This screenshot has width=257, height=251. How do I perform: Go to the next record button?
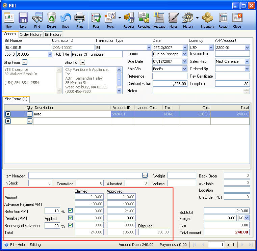tap(242, 245)
